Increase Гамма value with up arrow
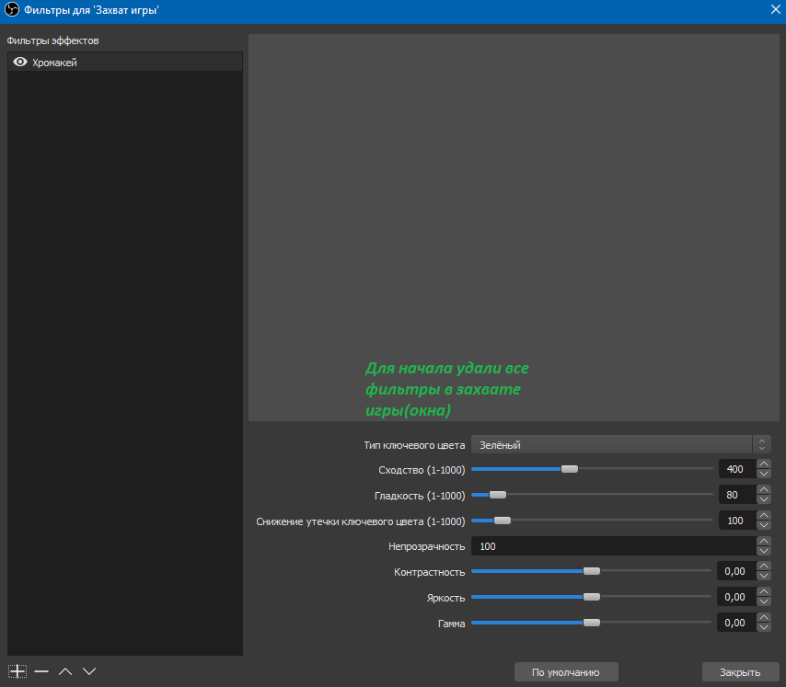 (x=764, y=618)
